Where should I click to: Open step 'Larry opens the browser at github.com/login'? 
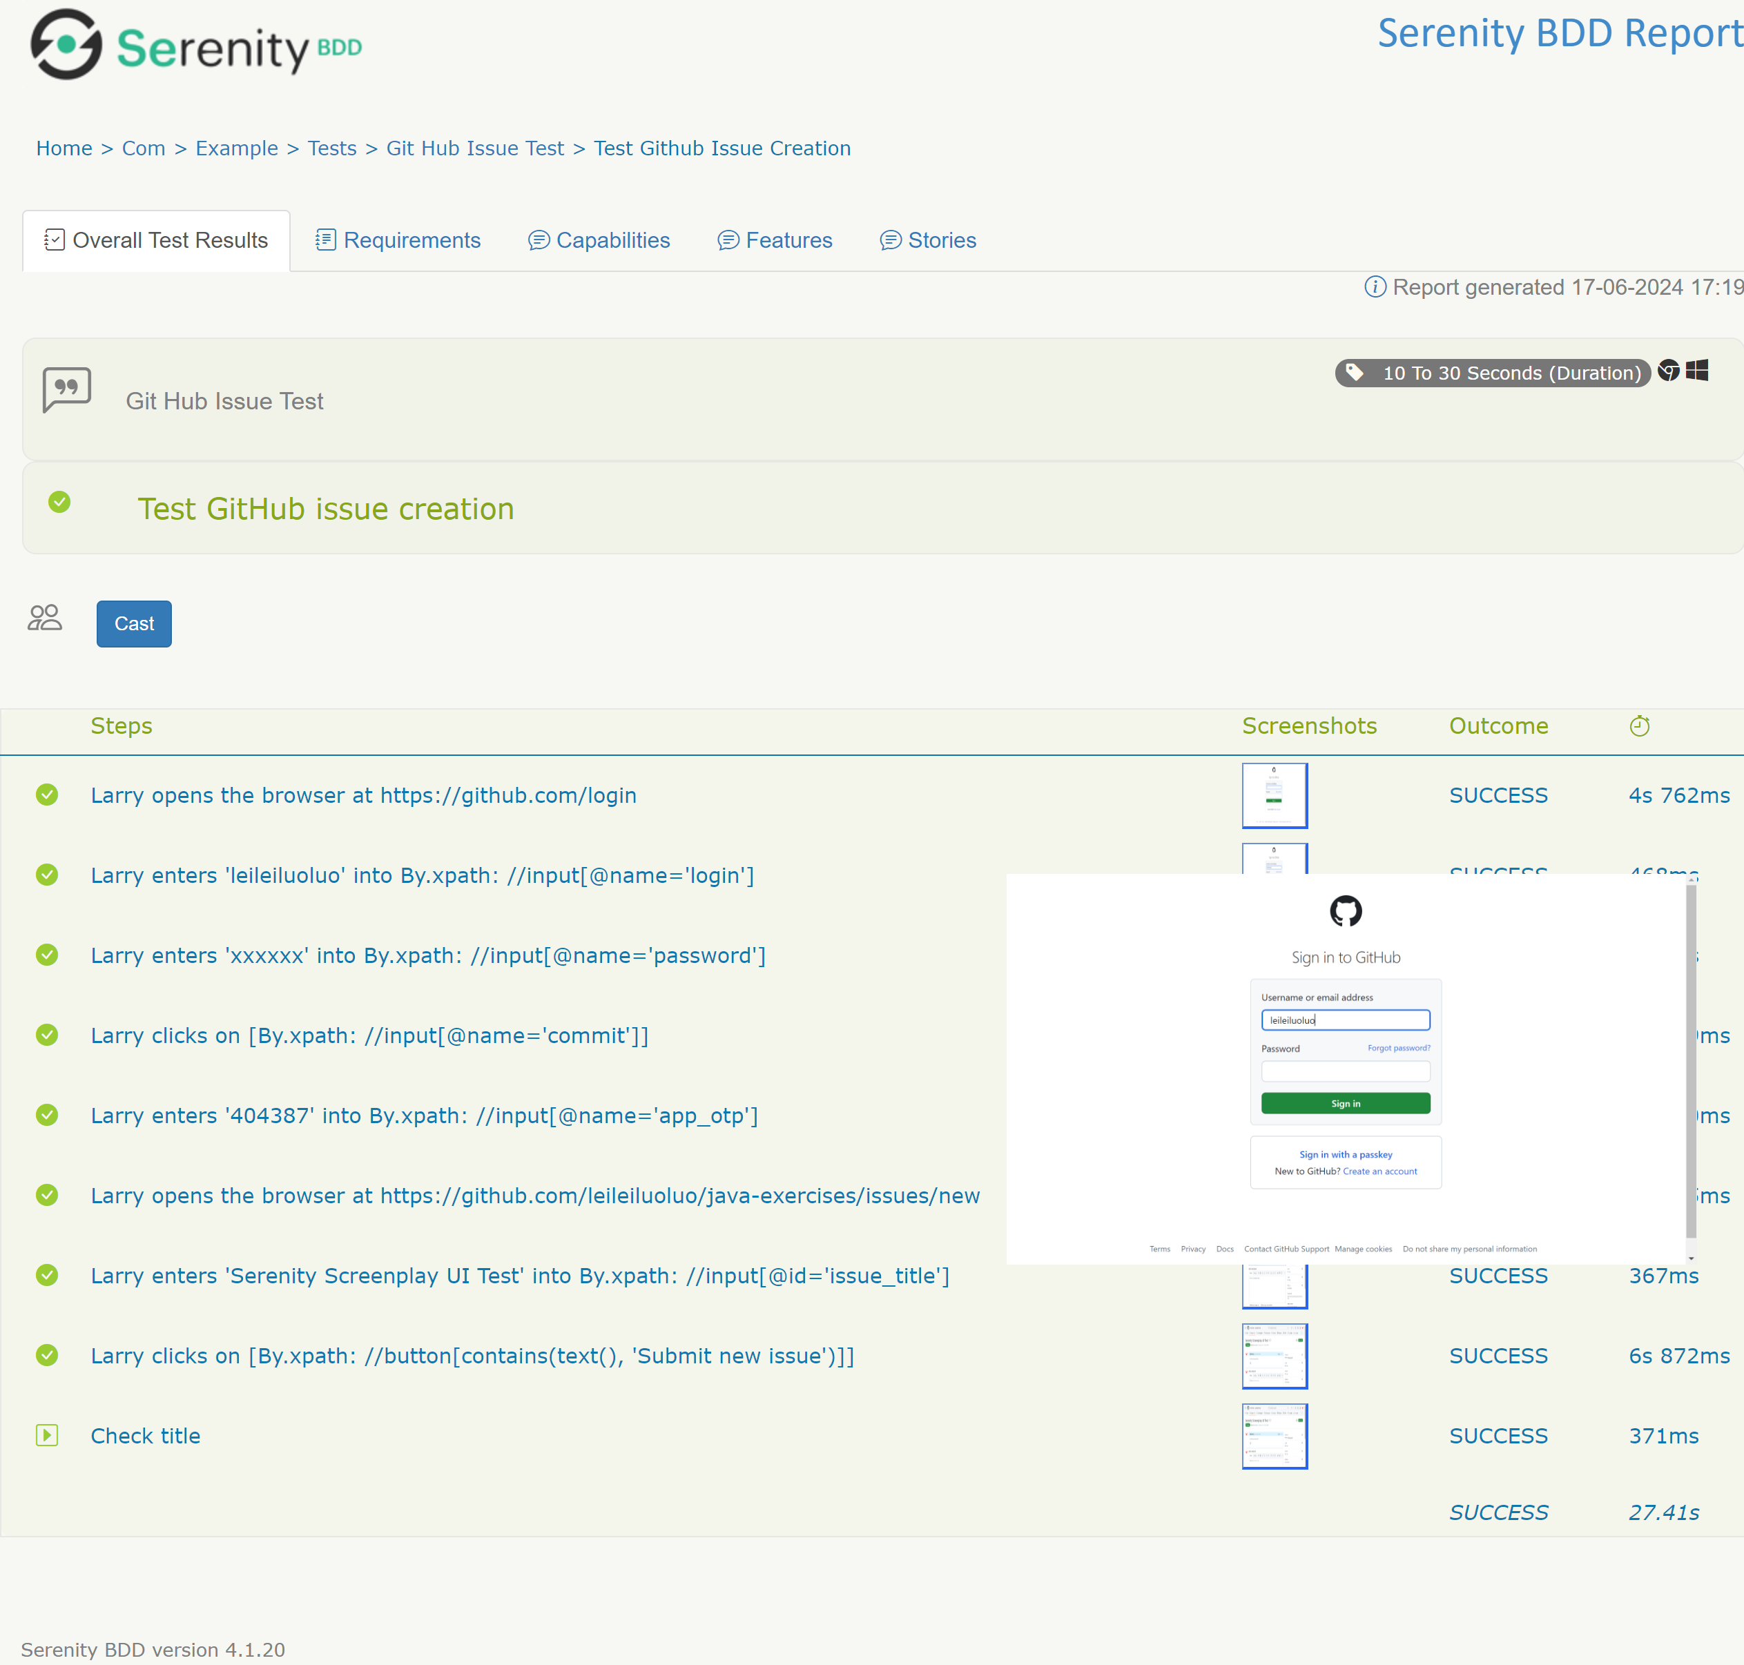click(364, 795)
